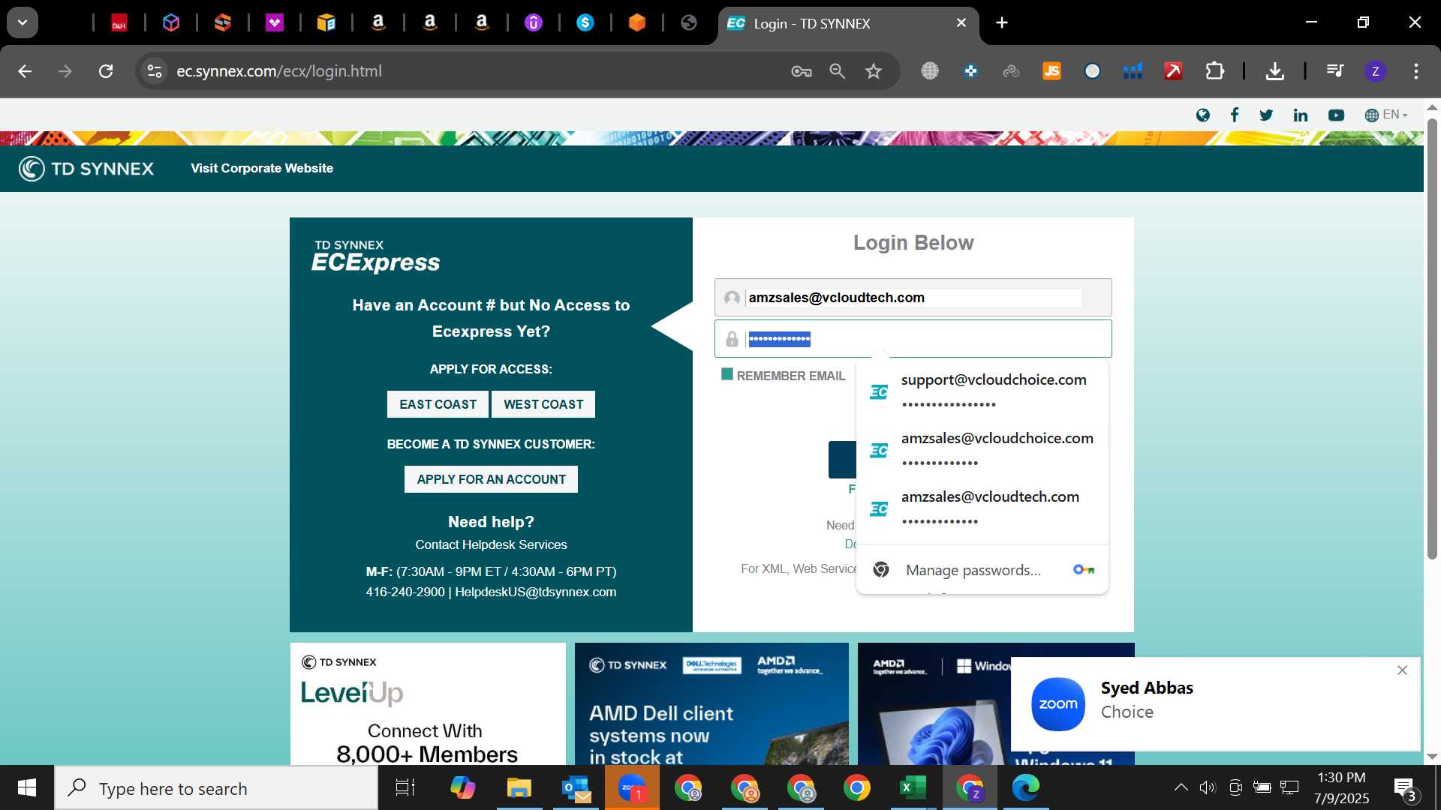Toggle the REMEMBER EMAIL checkbox

[727, 374]
